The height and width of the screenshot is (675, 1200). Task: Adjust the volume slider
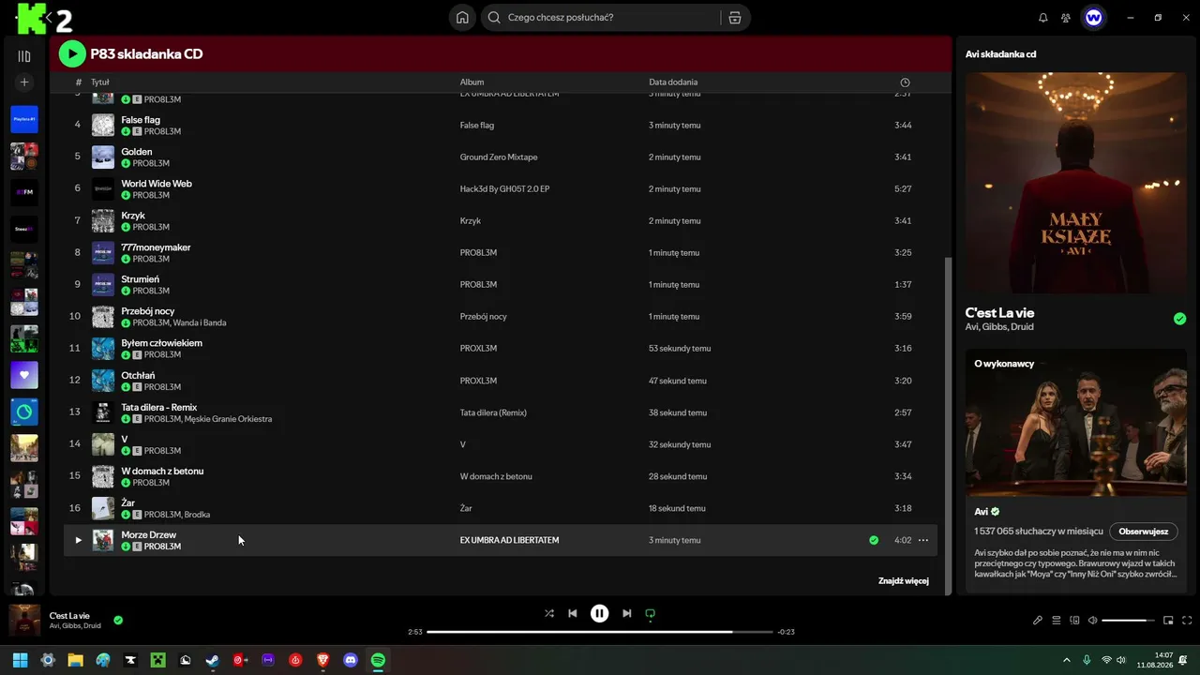click(x=1129, y=621)
